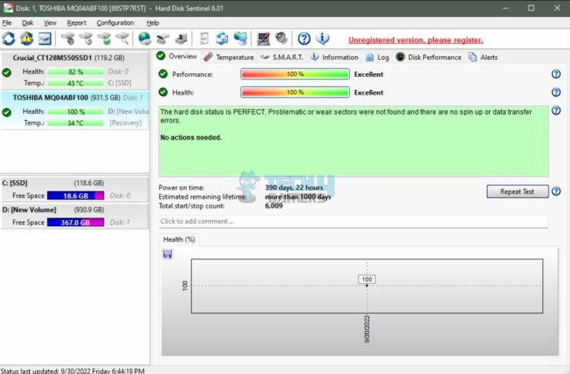Click the refresh icon in the toolbar
Viewport: 570px width, 374px height.
click(x=8, y=38)
